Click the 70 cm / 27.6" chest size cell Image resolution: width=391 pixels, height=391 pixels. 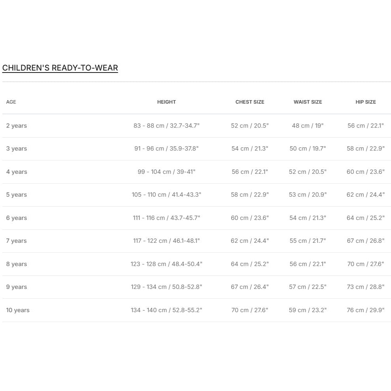pyautogui.click(x=250, y=310)
